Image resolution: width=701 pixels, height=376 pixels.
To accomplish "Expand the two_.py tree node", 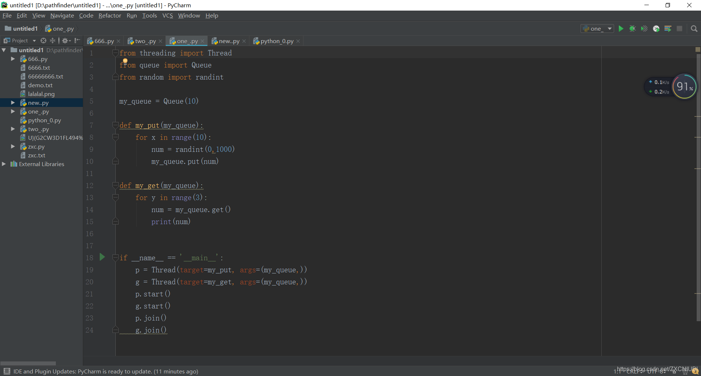I will point(13,129).
